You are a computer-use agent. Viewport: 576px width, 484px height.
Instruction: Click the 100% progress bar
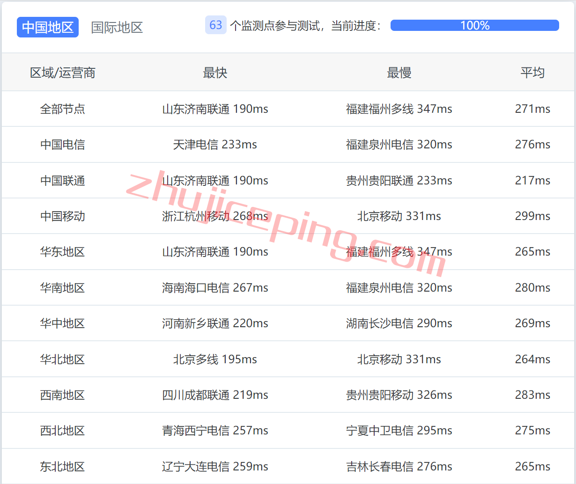[x=474, y=25]
